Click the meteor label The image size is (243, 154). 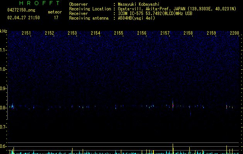55,12
